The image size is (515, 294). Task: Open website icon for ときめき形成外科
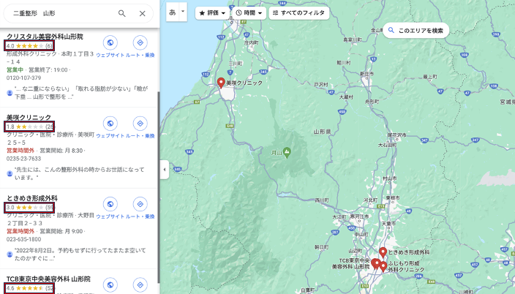point(110,204)
